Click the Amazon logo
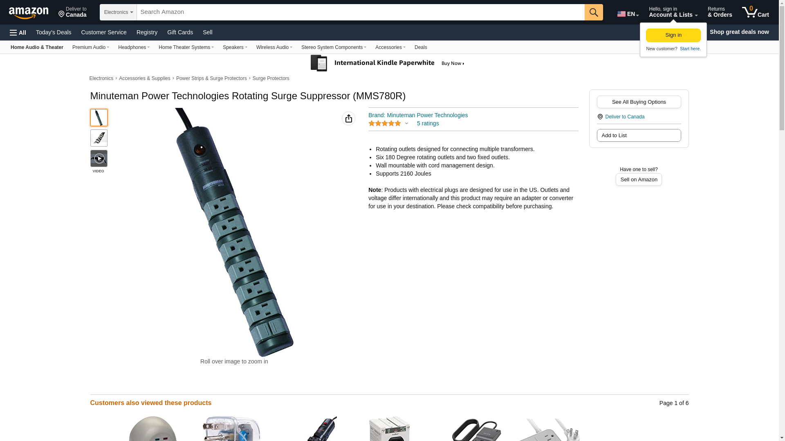Viewport: 785px width, 441px height. click(29, 12)
